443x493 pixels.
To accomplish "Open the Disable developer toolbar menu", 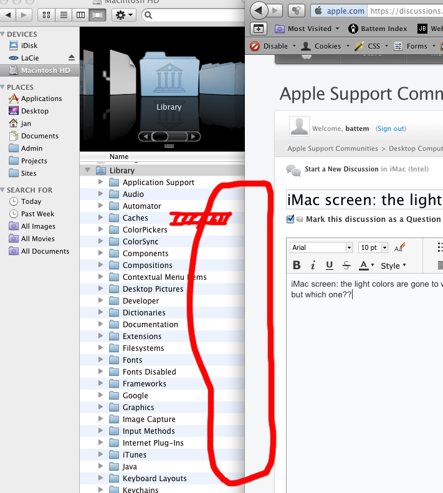I will (273, 46).
